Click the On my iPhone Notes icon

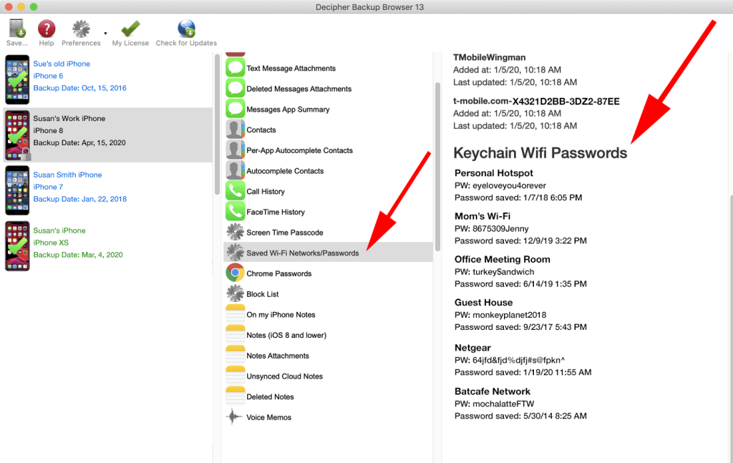pos(235,314)
